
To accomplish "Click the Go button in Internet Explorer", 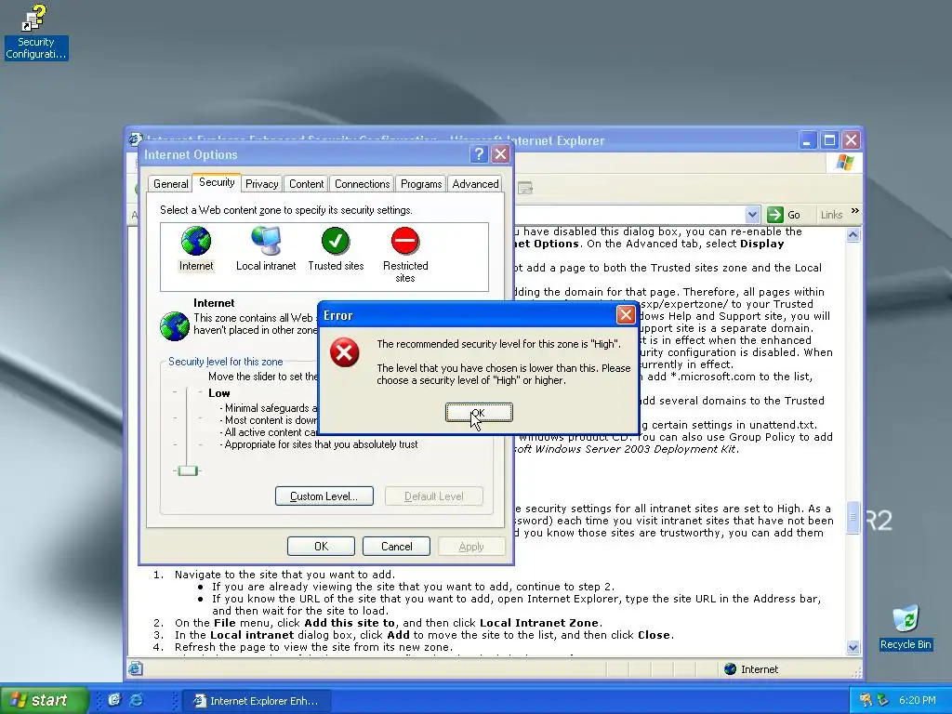I will (784, 215).
